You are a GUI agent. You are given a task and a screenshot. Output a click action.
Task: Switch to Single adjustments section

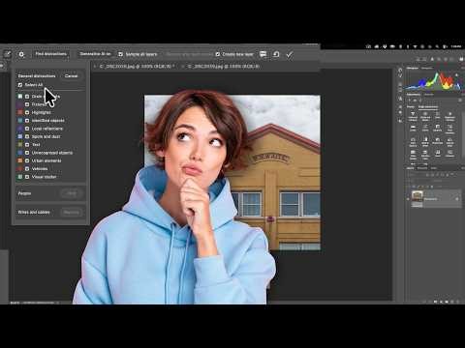pyautogui.click(x=428, y=106)
